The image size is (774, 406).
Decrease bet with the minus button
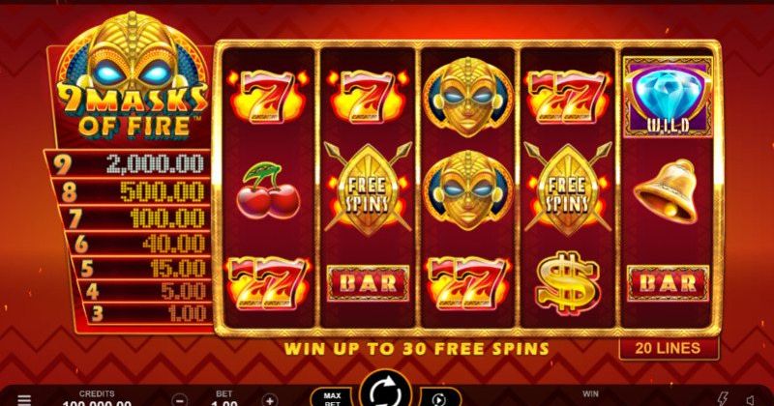point(180,400)
